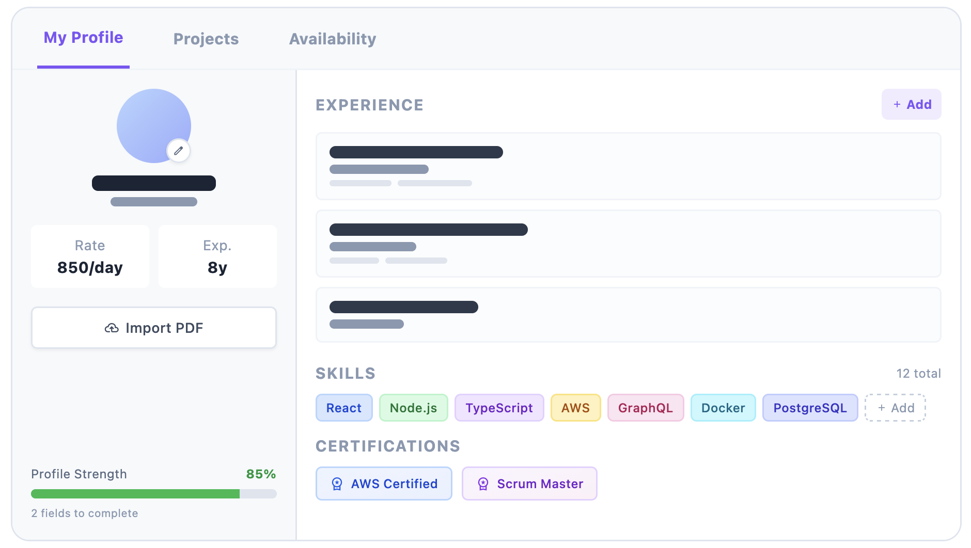Select the Docker skill chip
Viewport: 971px width, 548px height.
[x=723, y=408]
